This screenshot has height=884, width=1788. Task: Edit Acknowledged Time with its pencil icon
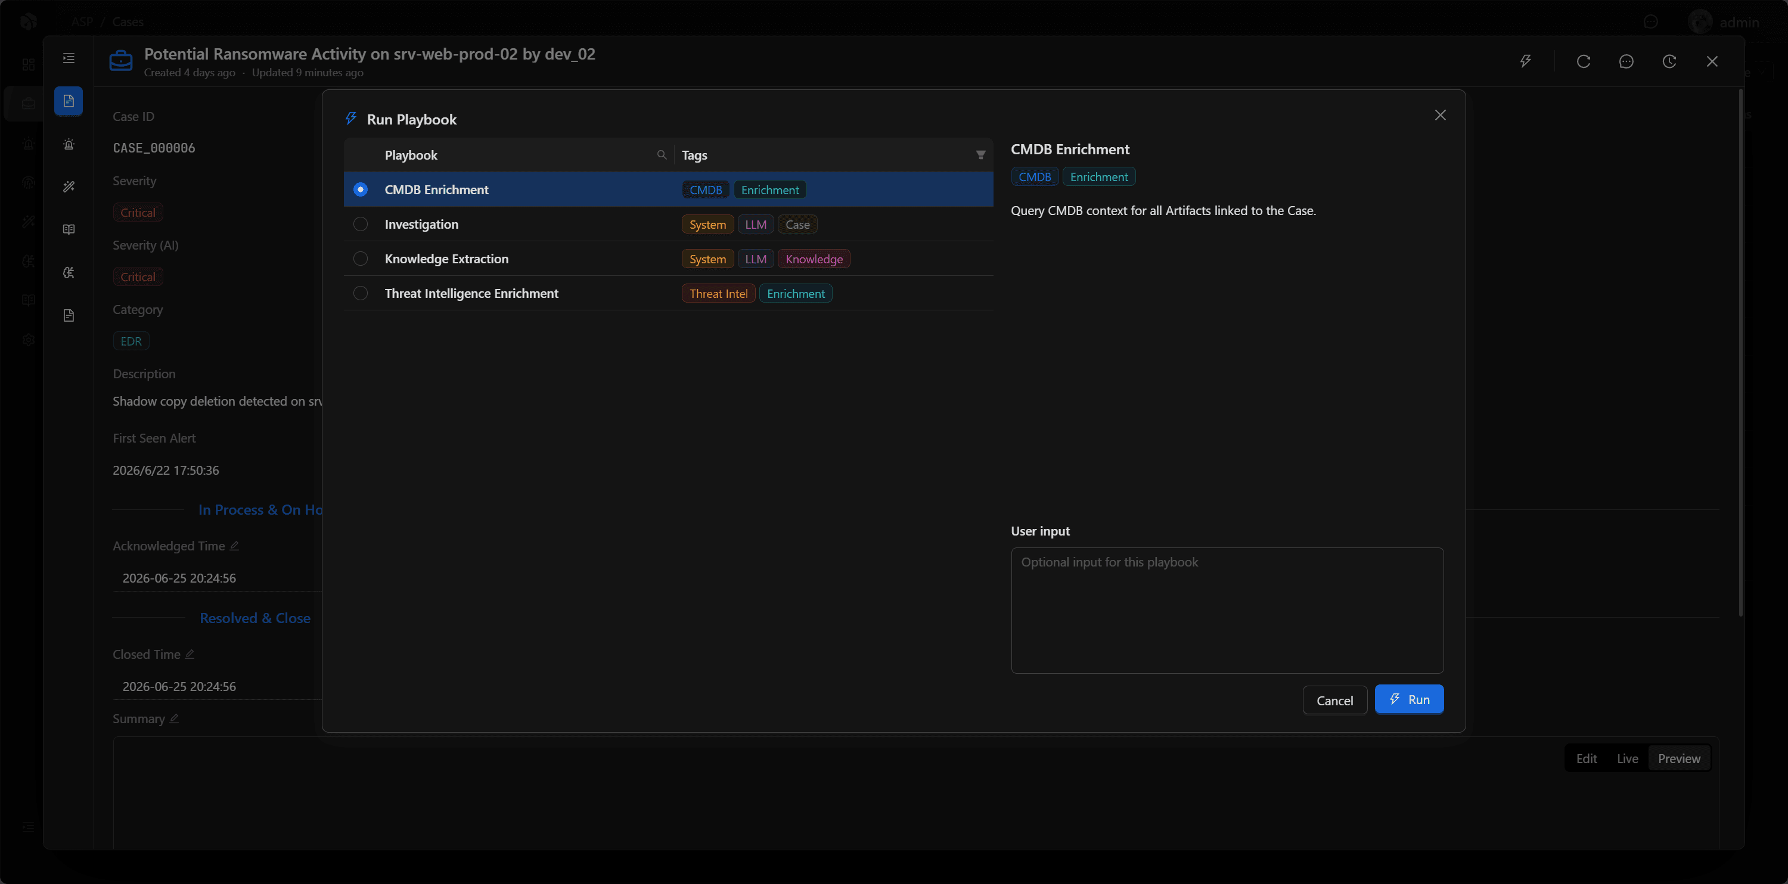pyautogui.click(x=234, y=546)
